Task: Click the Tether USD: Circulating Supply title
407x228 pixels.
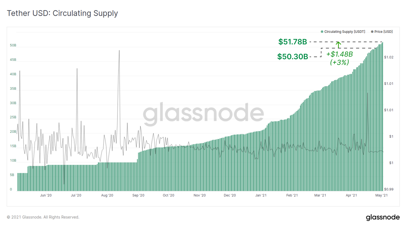Action: (x=62, y=13)
